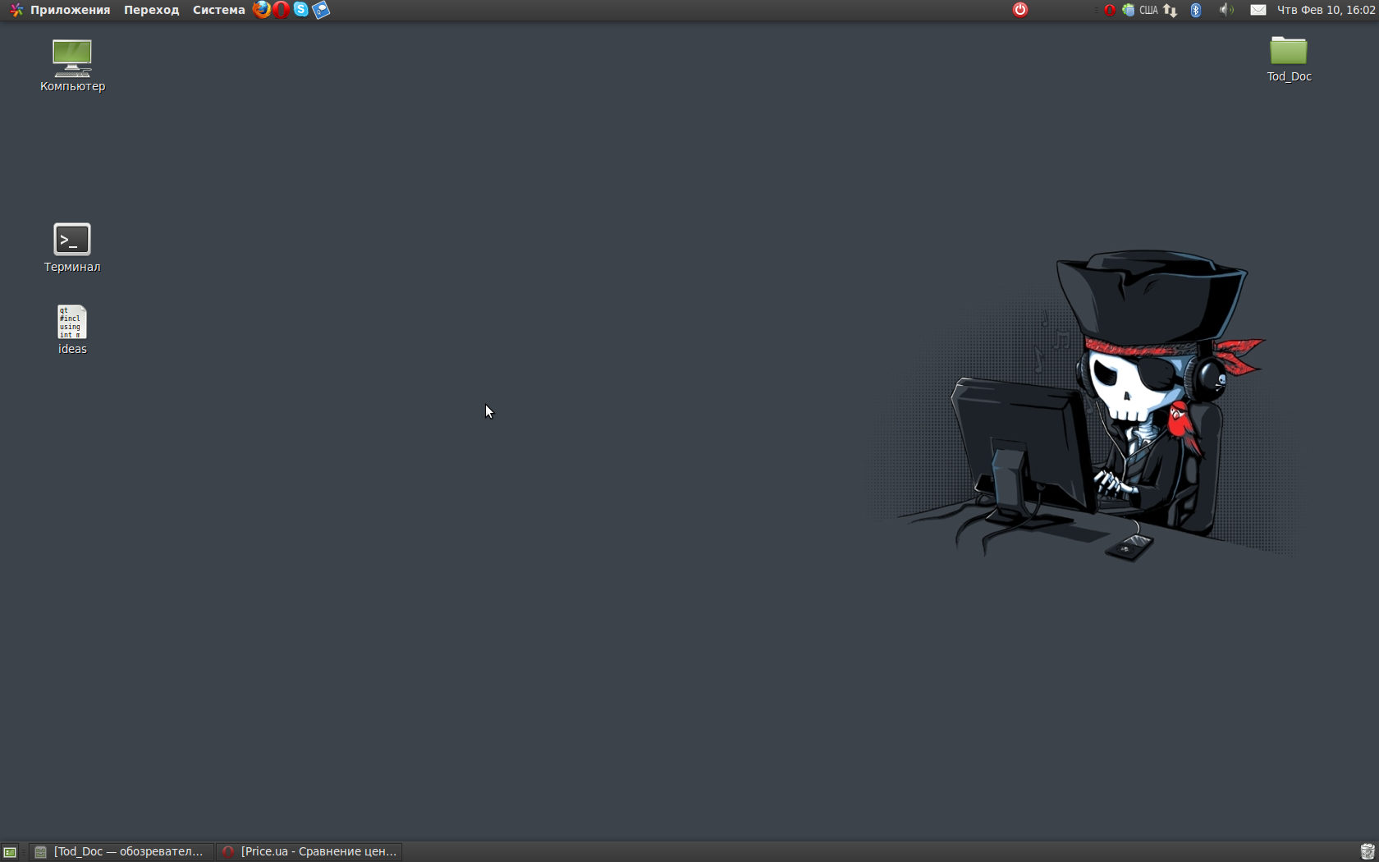
Task: Open the mail envelope indicator
Action: pos(1258,10)
